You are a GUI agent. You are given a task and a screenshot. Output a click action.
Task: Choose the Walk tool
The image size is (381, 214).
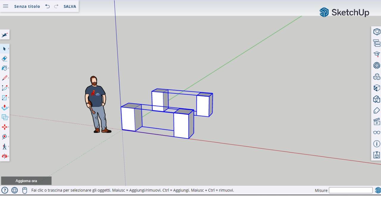(x=4, y=147)
